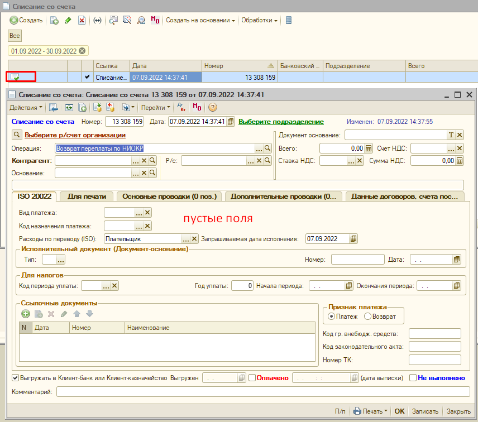Image resolution: width=478 pixels, height=422 pixels.
Task: Click the help question mark icon
Action: click(x=212, y=107)
